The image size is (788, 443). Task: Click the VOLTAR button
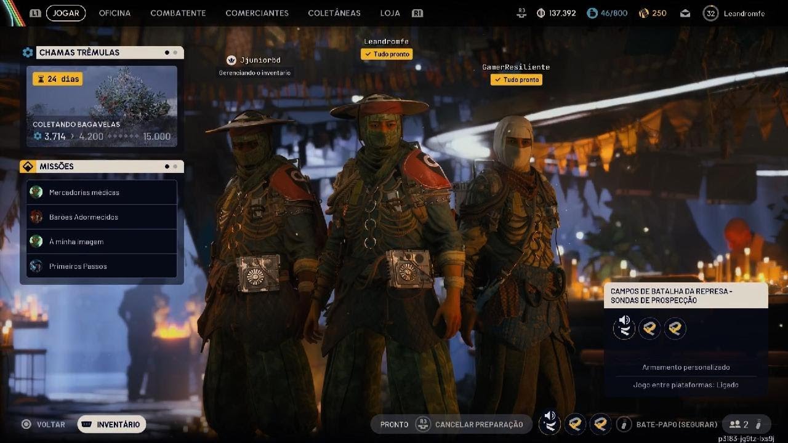coord(43,424)
